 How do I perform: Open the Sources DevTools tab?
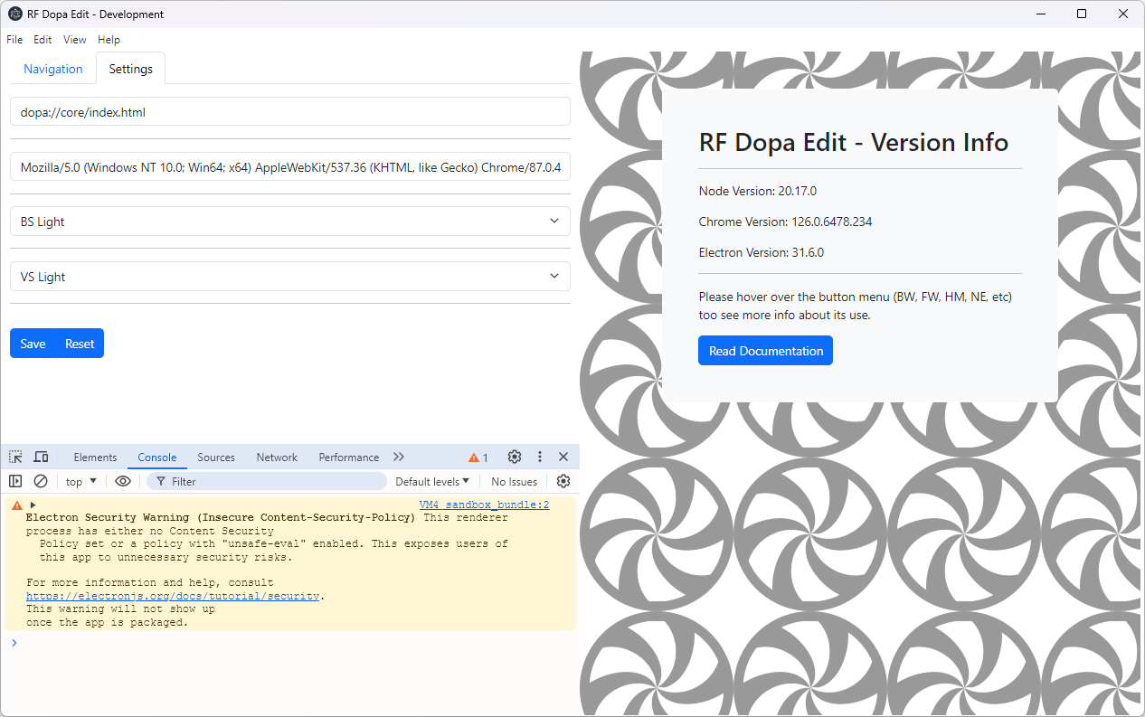[x=216, y=458]
